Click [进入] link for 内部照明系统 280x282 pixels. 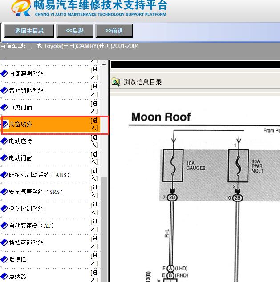[x=94, y=73]
